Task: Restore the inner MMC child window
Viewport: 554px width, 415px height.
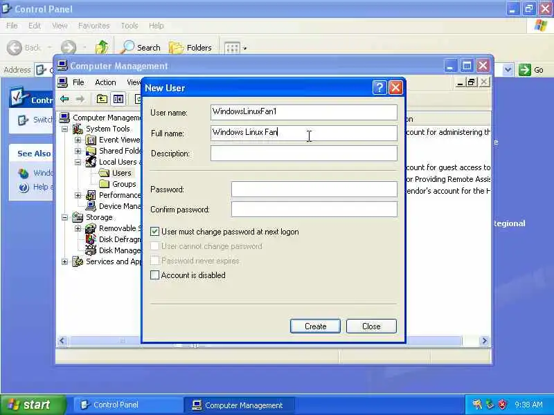Action: 471,82
